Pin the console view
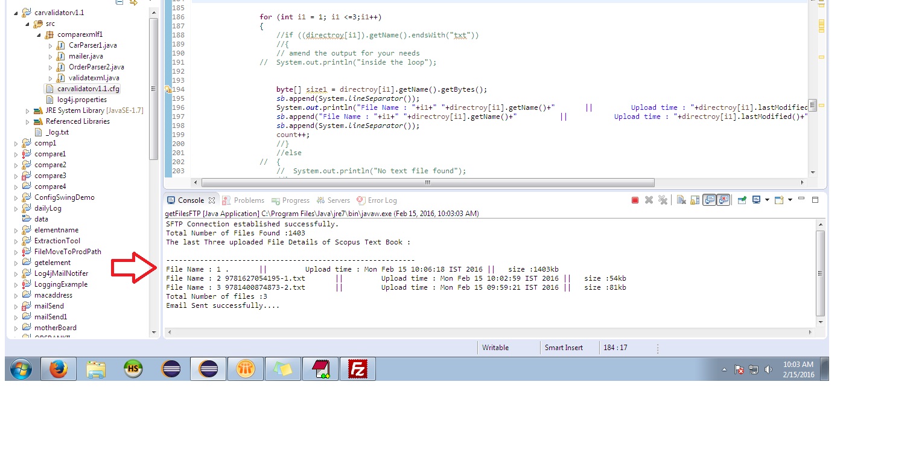 coord(742,200)
